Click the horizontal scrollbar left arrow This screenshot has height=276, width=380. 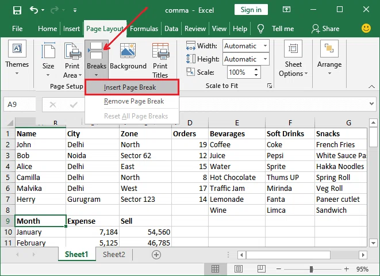pos(241,255)
